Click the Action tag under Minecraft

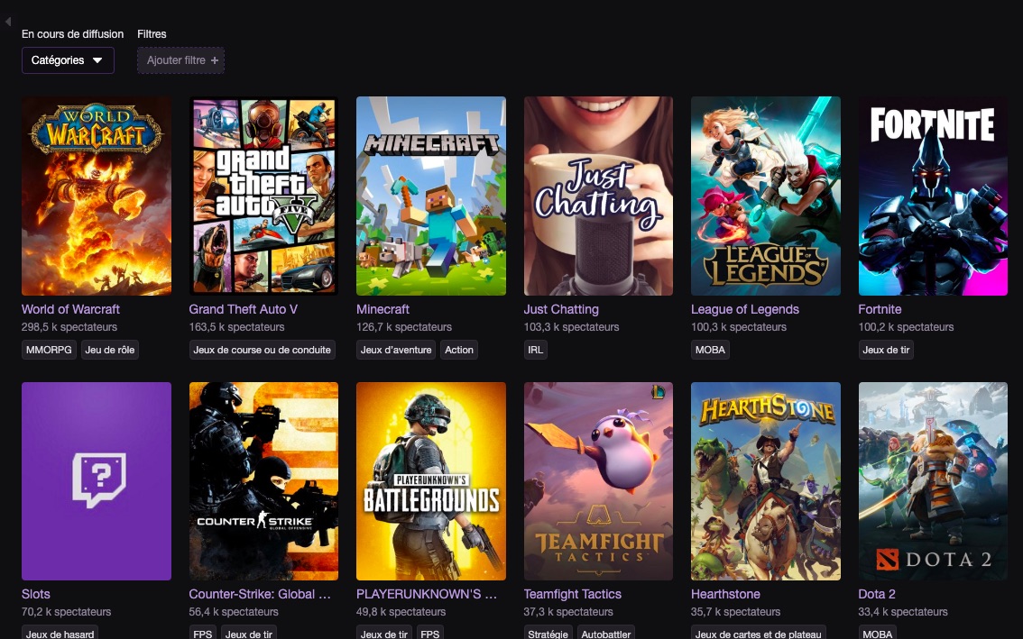click(459, 350)
